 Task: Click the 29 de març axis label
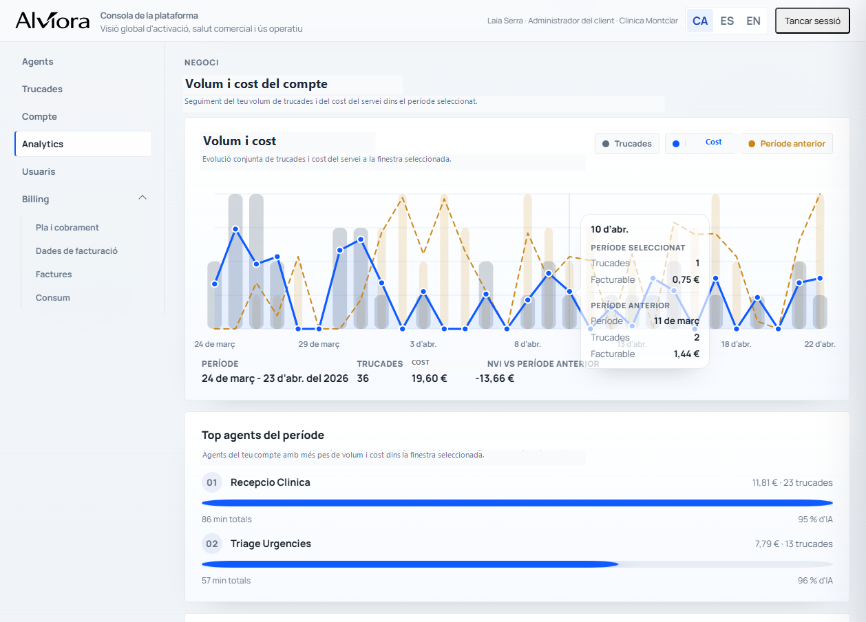[x=319, y=344]
